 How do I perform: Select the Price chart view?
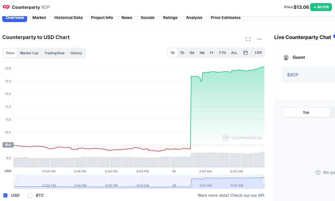(x=10, y=53)
